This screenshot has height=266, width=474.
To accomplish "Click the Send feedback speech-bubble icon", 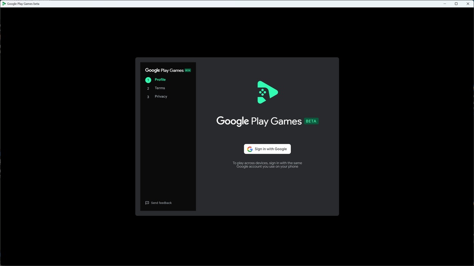I will (x=147, y=203).
